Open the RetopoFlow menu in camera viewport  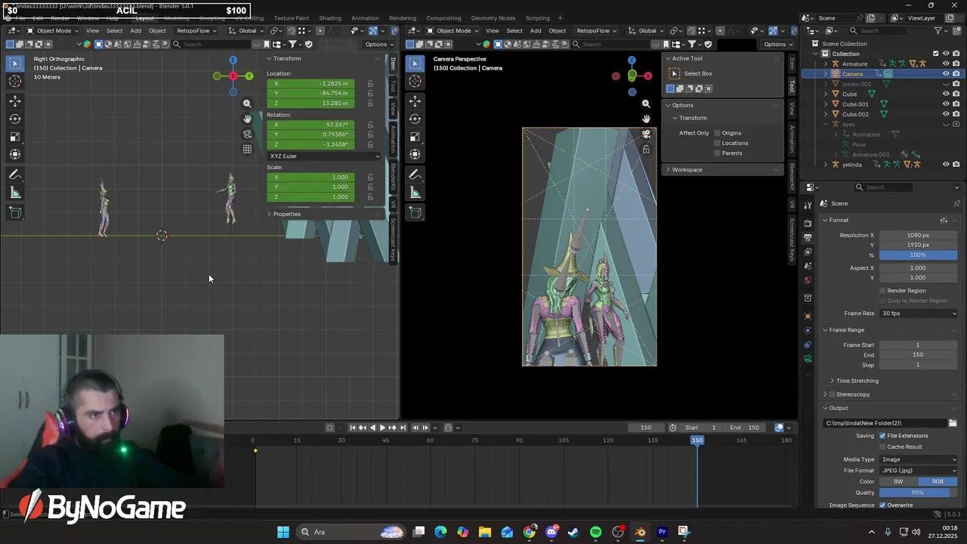point(595,31)
